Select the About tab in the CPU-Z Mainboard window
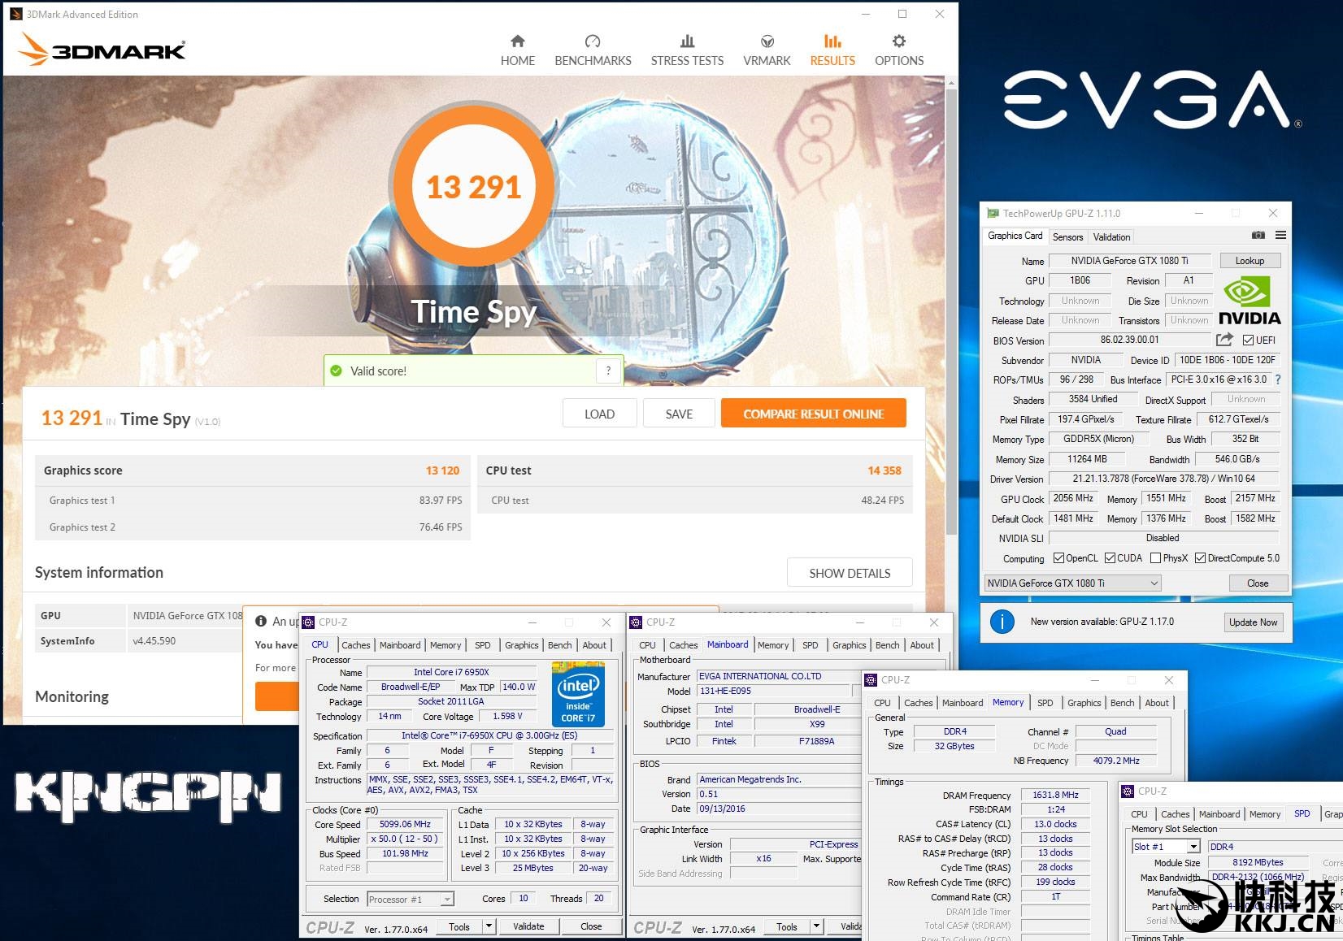This screenshot has width=1343, height=941. click(x=922, y=645)
